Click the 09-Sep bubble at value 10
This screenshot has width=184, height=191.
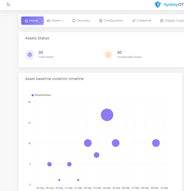156,143
